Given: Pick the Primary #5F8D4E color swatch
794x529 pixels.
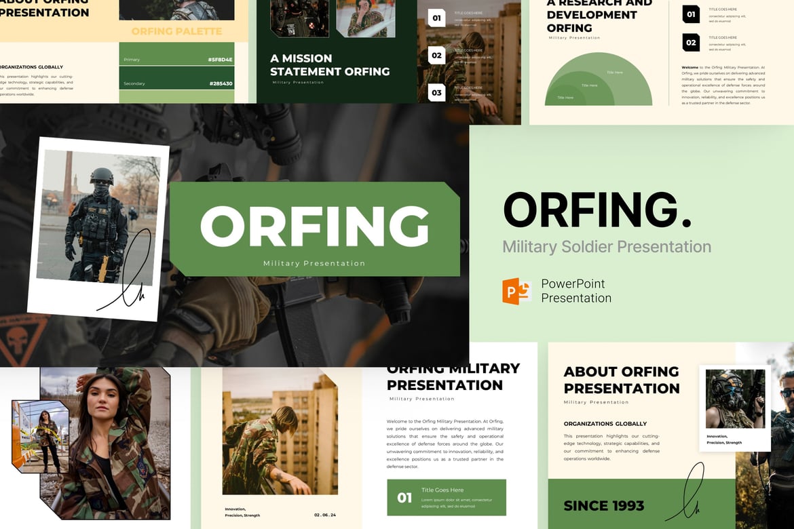Looking at the screenshot, I should pyautogui.click(x=176, y=54).
